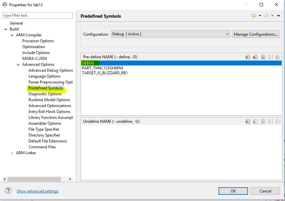This screenshot has width=285, height=201.
Task: Select Diagnostic Options
Action: [x=45, y=94]
